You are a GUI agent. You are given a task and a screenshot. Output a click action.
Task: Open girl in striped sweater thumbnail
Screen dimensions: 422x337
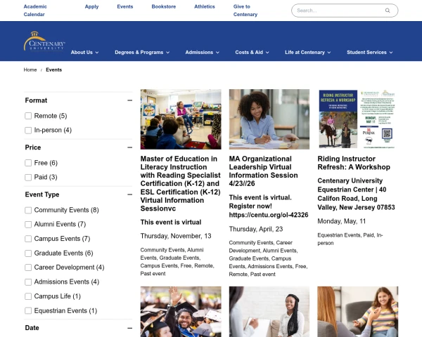(x=358, y=312)
